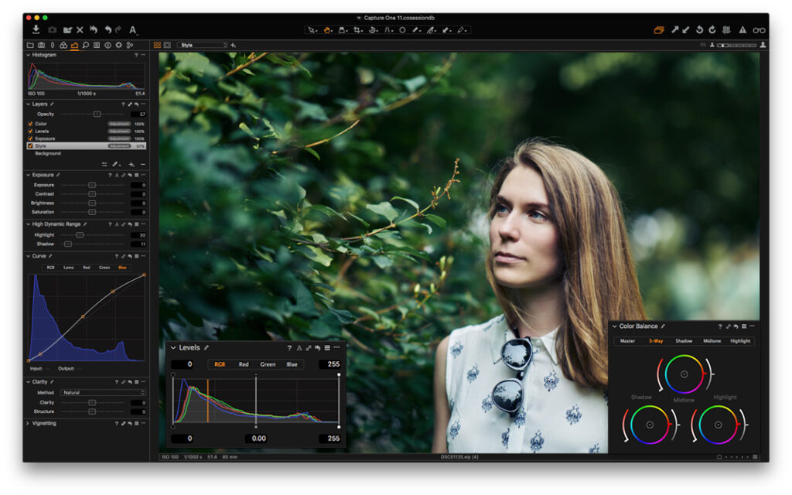Uncheck the Exposure adjustment layer
This screenshot has height=495, width=792.
[30, 139]
